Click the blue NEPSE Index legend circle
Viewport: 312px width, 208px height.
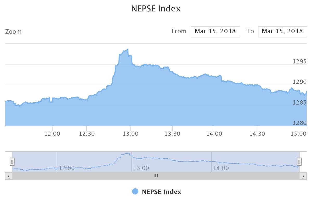pyautogui.click(x=135, y=192)
